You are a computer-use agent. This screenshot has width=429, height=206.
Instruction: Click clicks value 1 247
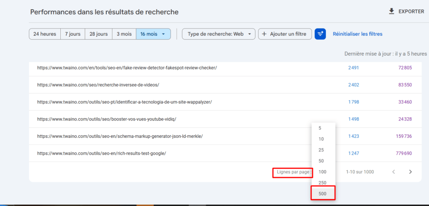(x=354, y=153)
